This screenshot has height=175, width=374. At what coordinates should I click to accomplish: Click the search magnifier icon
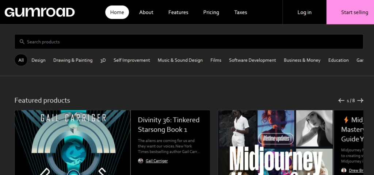coord(22,42)
